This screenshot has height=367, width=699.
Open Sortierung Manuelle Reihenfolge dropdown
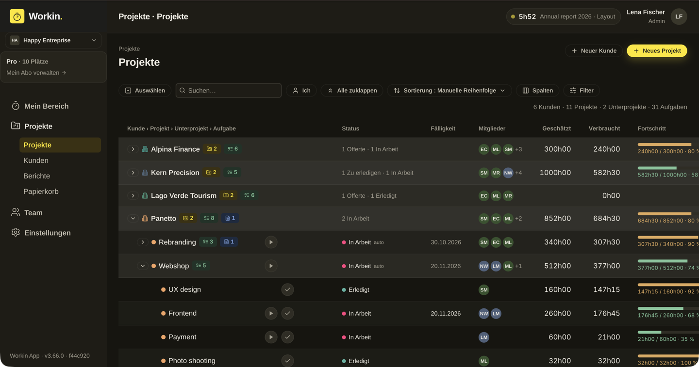pos(449,91)
